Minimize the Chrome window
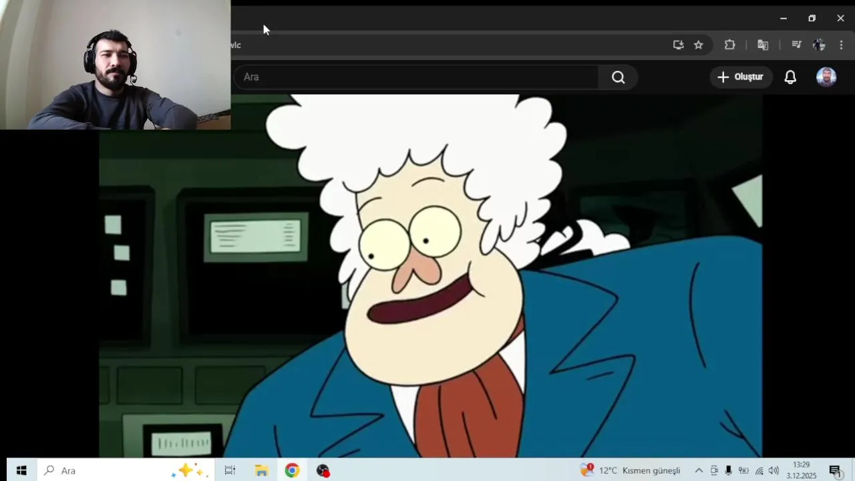Image resolution: width=855 pixels, height=481 pixels. point(784,18)
